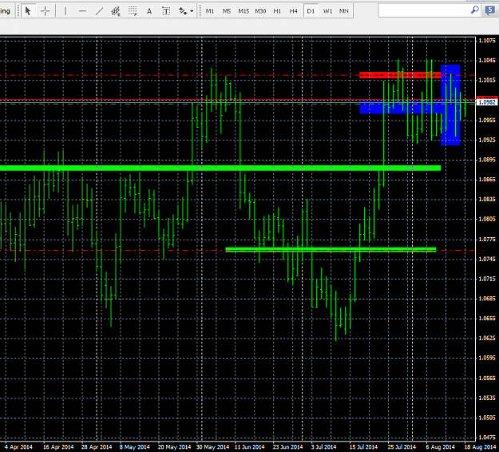Image resolution: width=499 pixels, height=452 pixels.
Task: Choose the trendline drawing tool
Action: 99,11
